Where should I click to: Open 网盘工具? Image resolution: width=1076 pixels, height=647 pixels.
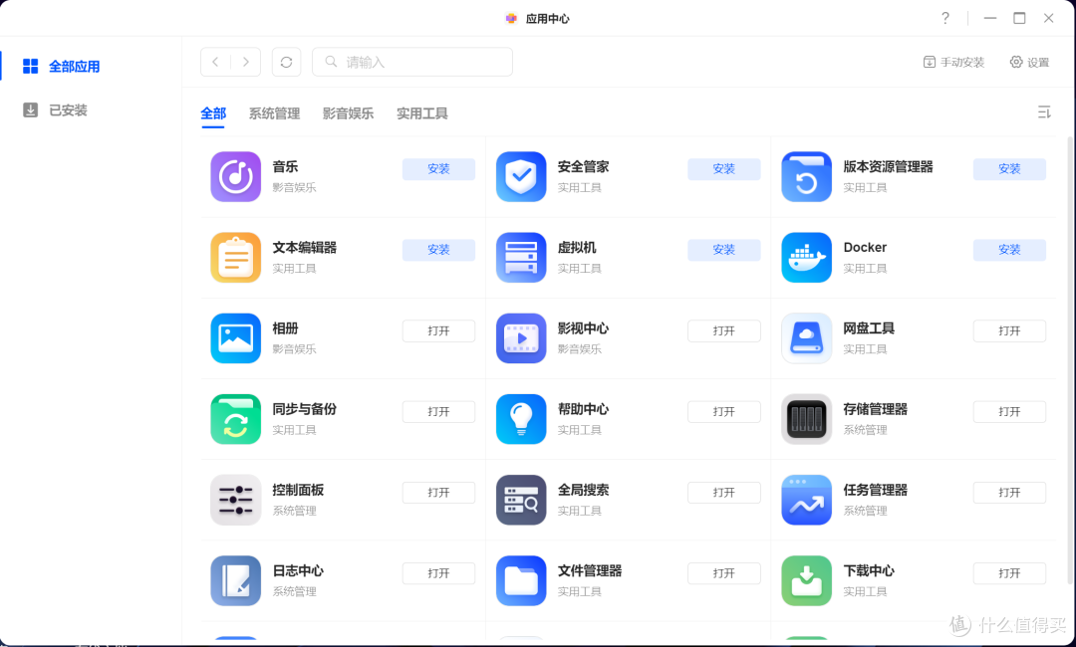tap(1009, 331)
